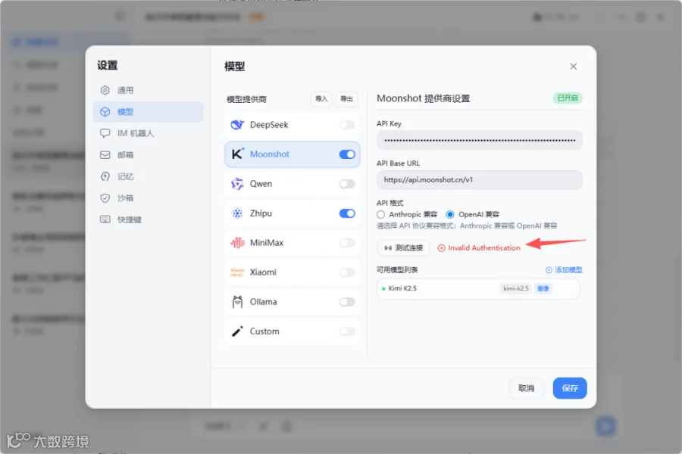682x454 pixels.
Task: Click the Xiaomi MiMo logo
Action: 237,272
